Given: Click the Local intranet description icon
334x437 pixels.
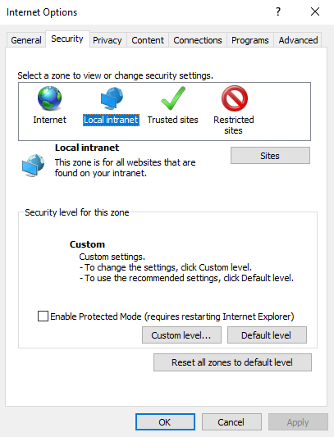Looking at the screenshot, I should tap(33, 166).
